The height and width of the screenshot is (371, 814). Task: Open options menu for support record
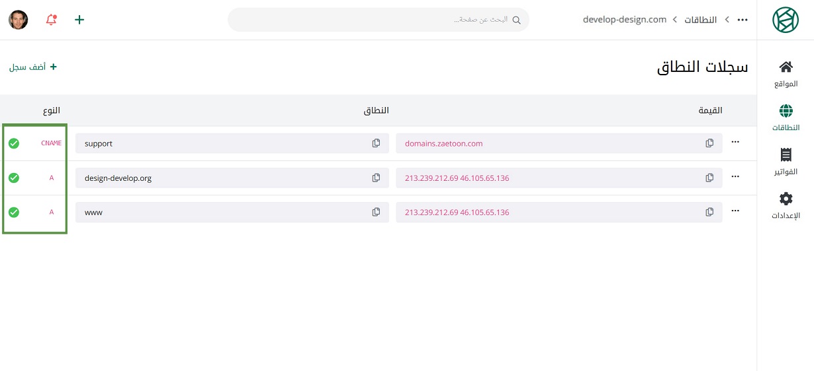[735, 143]
